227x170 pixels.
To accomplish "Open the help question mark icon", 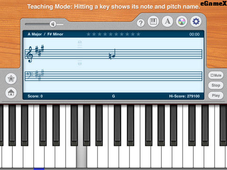I will tap(140, 23).
